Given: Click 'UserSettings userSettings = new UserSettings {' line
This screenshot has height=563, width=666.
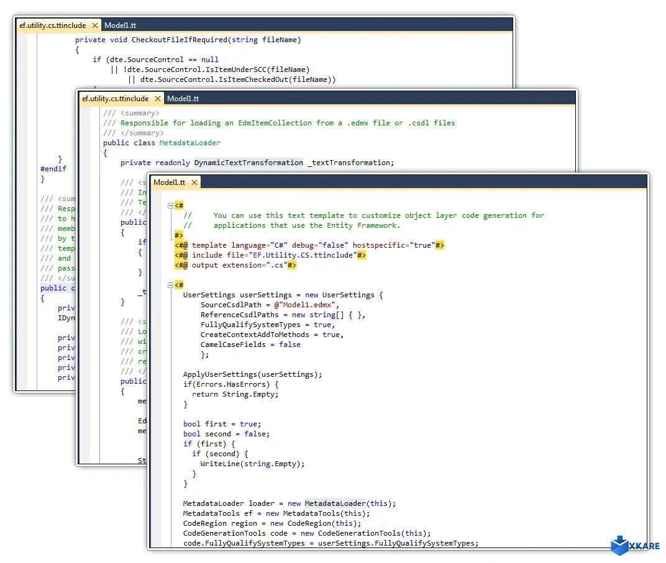Looking at the screenshot, I should click(x=283, y=295).
